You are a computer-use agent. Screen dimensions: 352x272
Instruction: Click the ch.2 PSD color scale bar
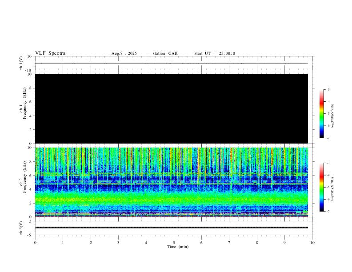pyautogui.click(x=321, y=187)
